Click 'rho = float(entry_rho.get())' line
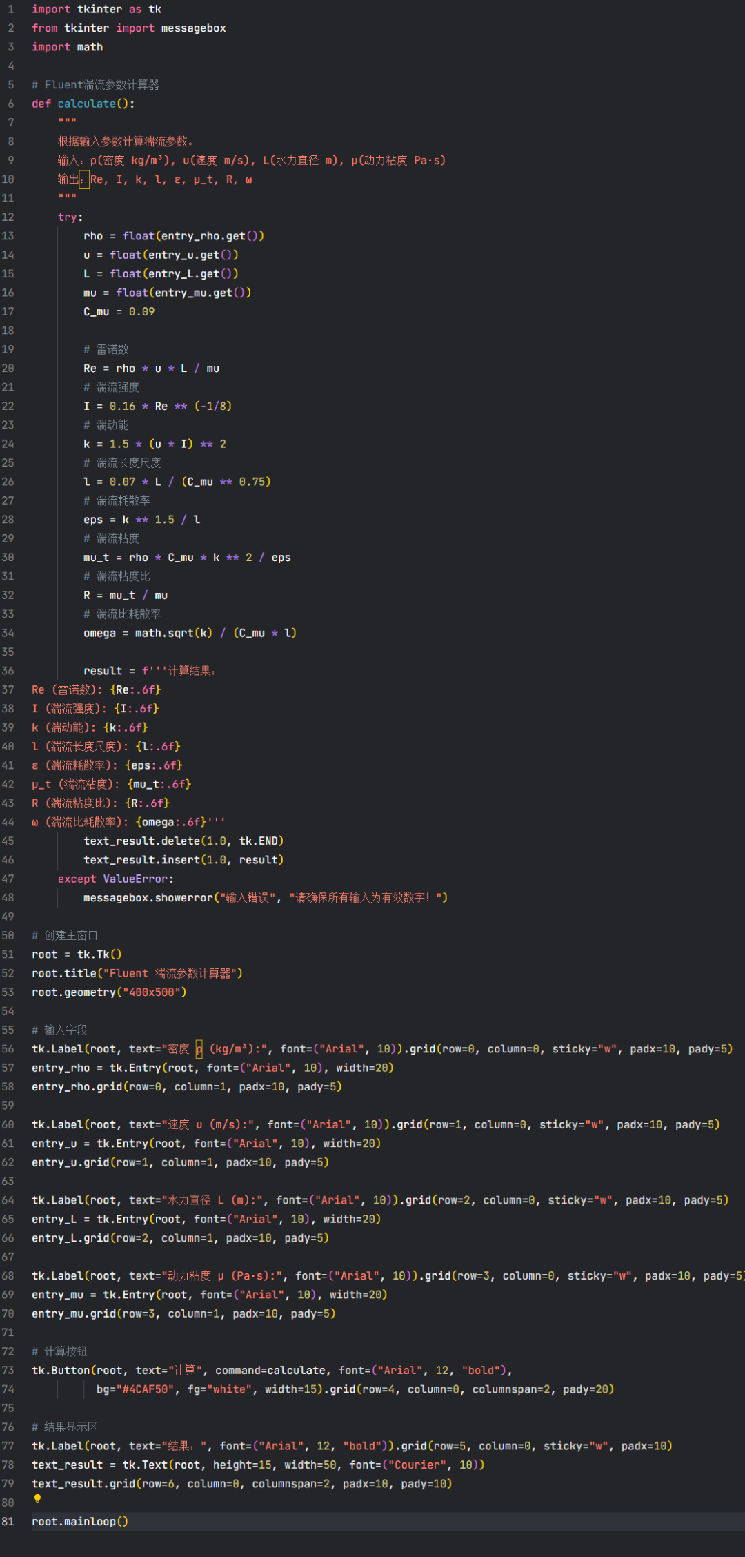The width and height of the screenshot is (745, 1557). coord(174,236)
